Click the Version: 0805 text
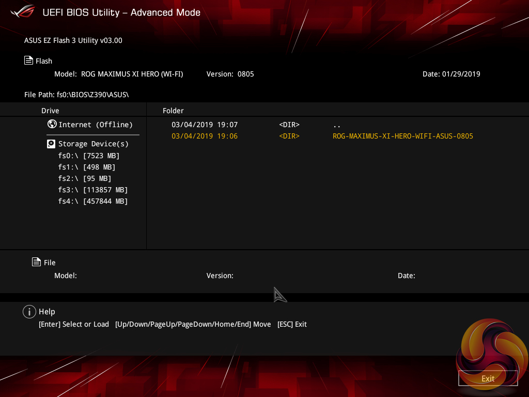 pos(230,74)
